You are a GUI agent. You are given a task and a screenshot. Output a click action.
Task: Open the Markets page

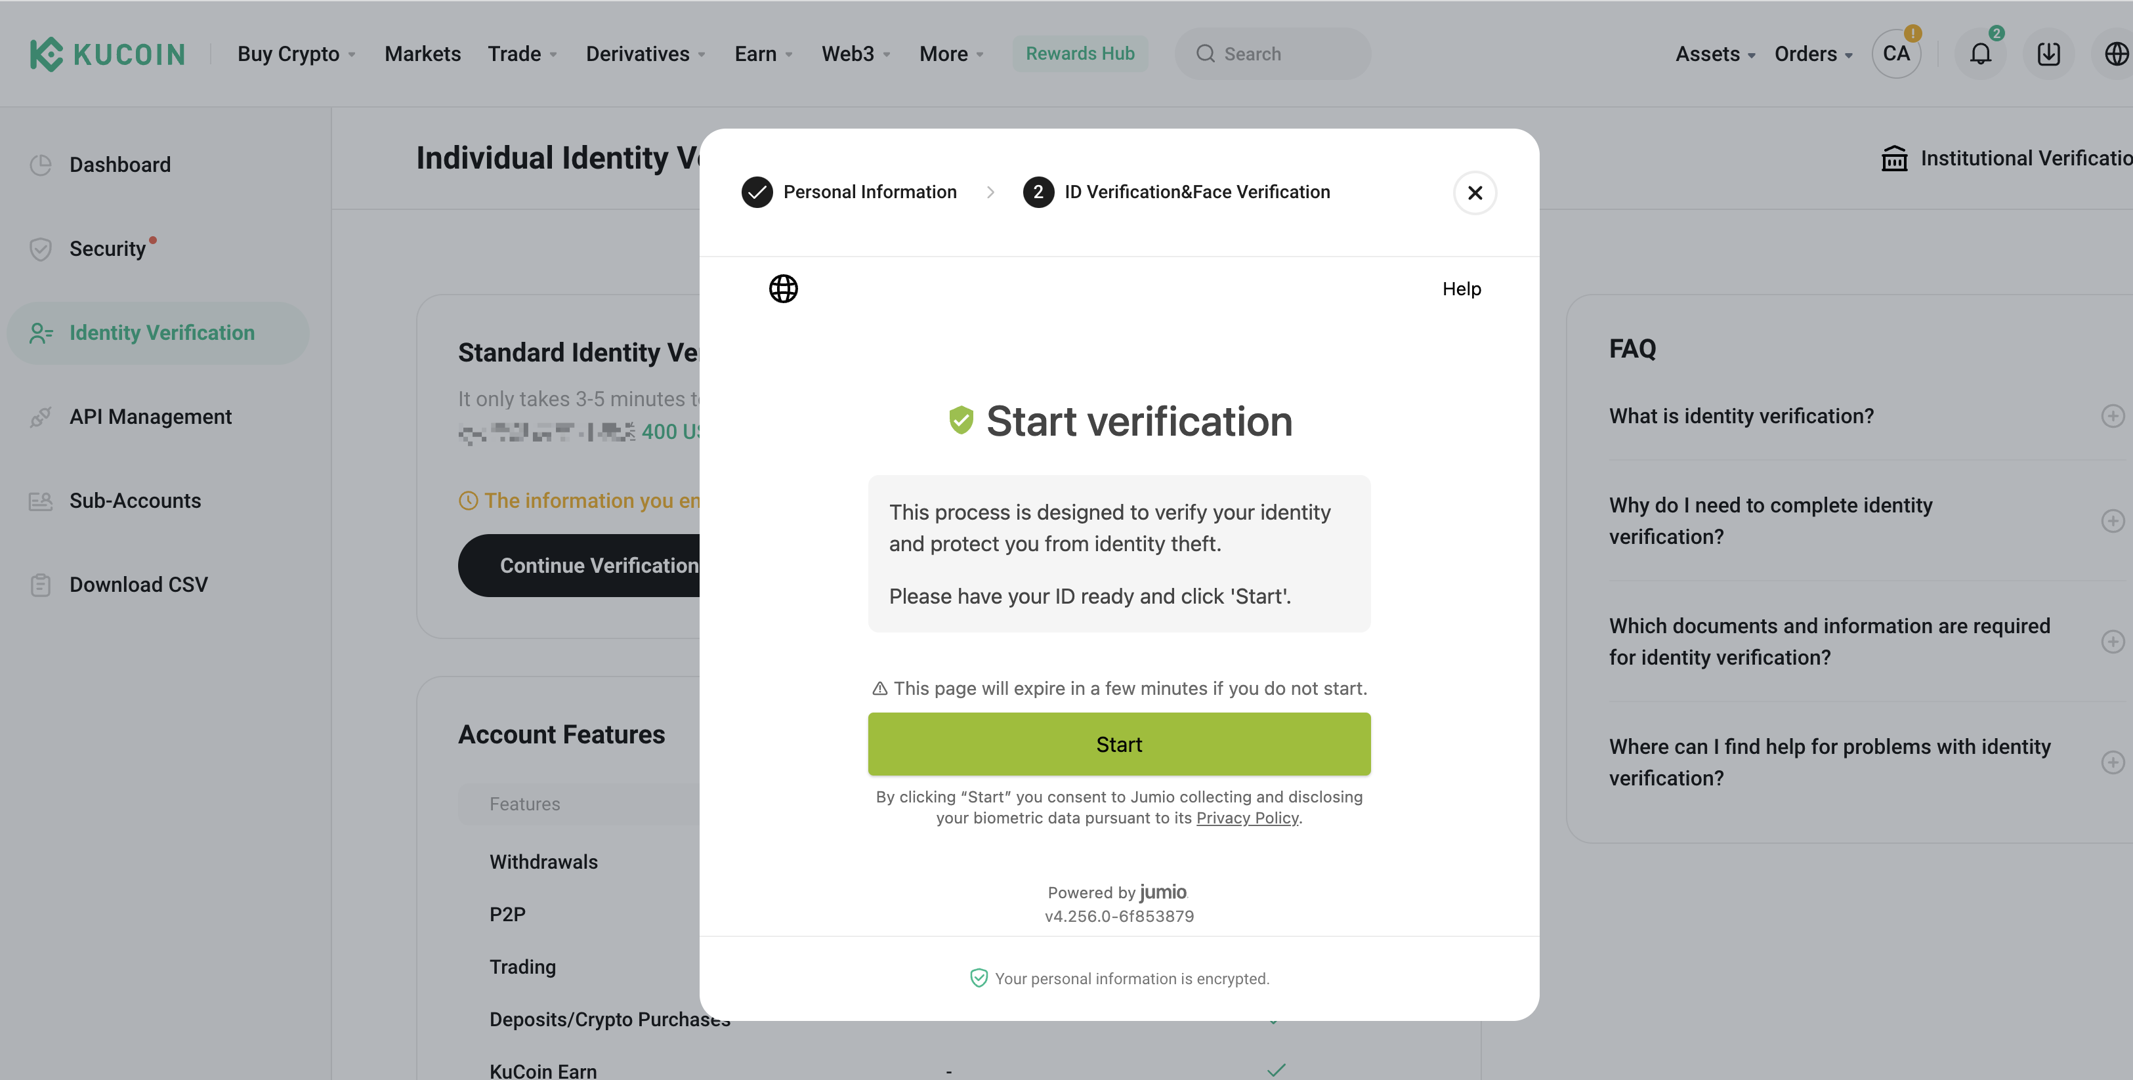pyautogui.click(x=422, y=53)
